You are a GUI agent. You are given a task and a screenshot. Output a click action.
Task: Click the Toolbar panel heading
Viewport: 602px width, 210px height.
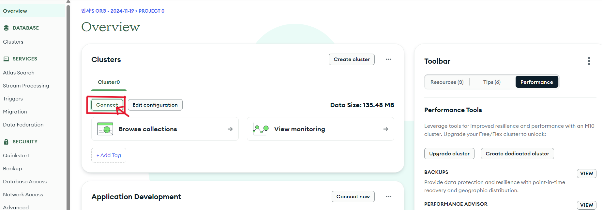point(437,61)
